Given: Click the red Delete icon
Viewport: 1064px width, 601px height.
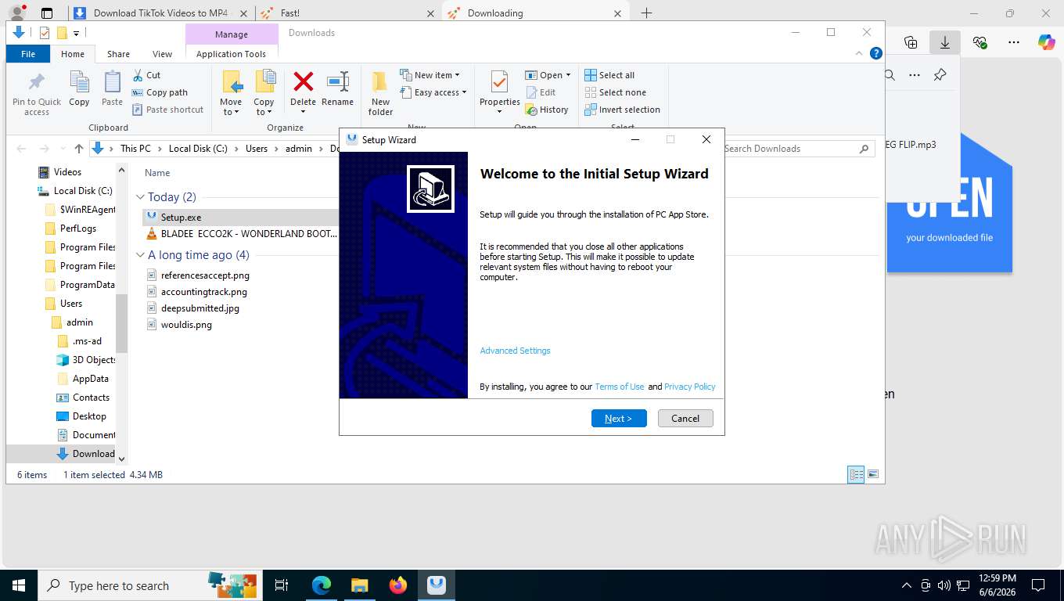Looking at the screenshot, I should (x=303, y=81).
